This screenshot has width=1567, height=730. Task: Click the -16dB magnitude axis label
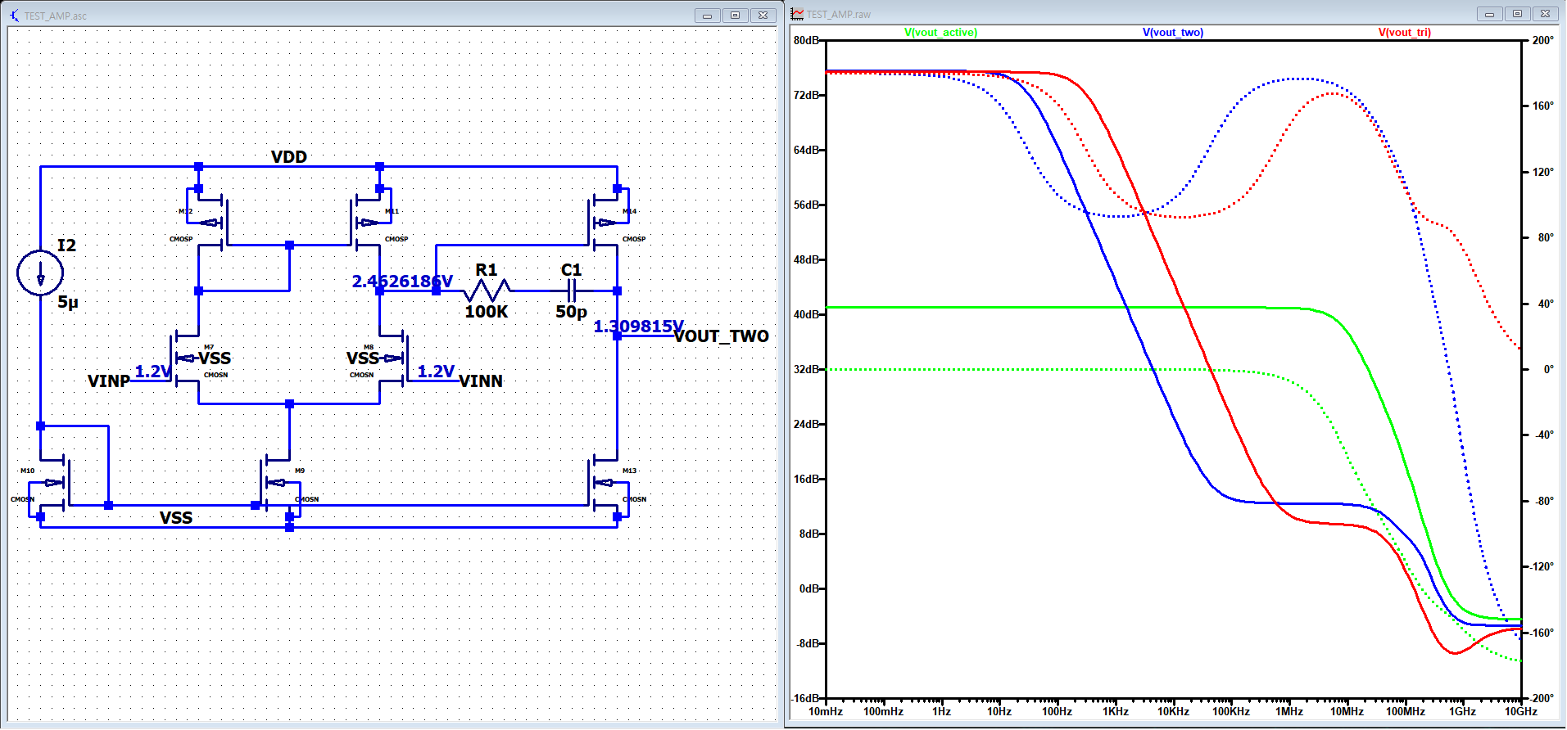[x=804, y=698]
